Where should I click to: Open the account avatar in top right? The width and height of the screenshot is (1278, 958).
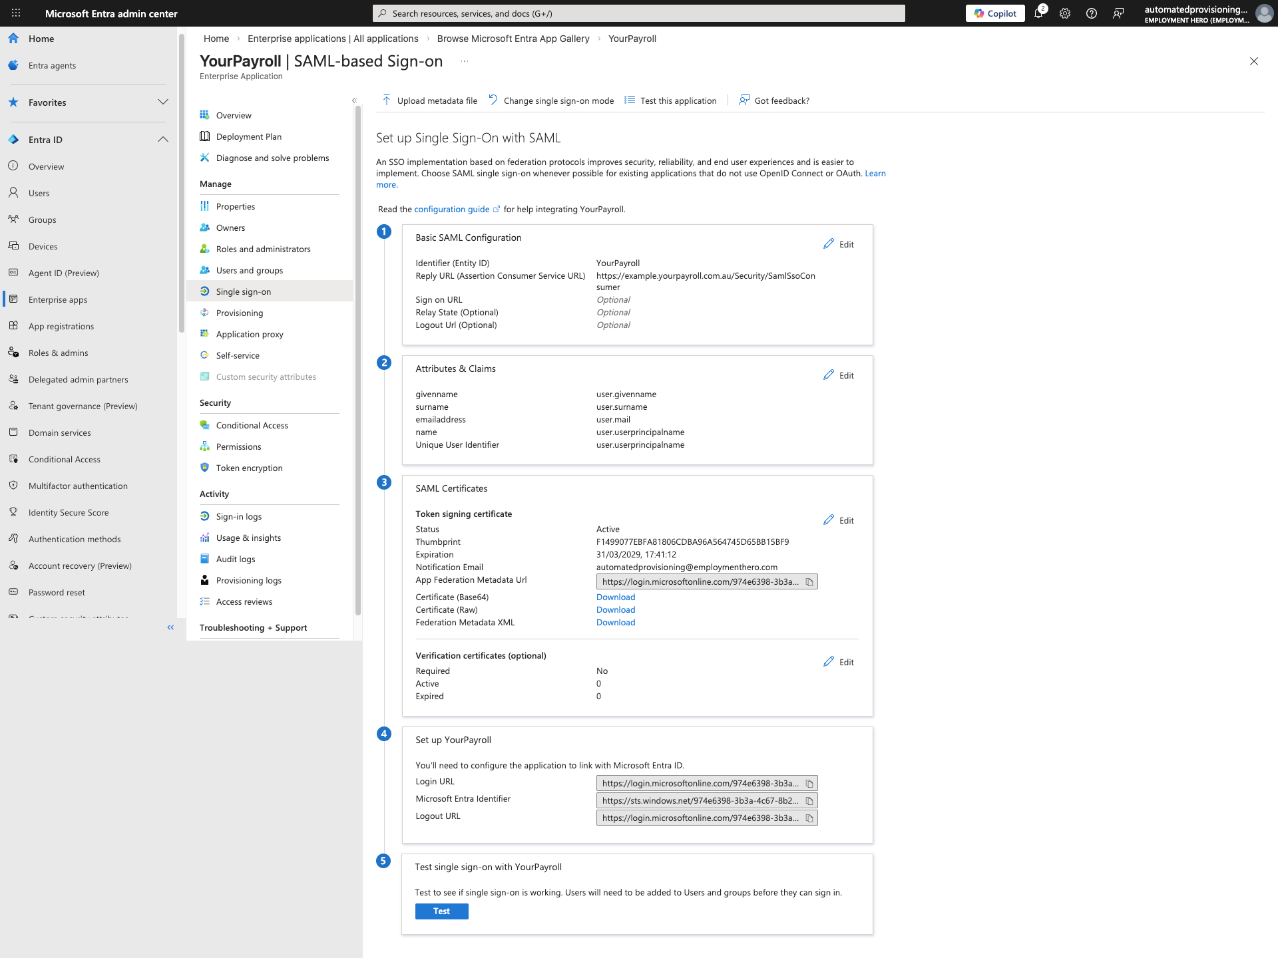[1263, 13]
